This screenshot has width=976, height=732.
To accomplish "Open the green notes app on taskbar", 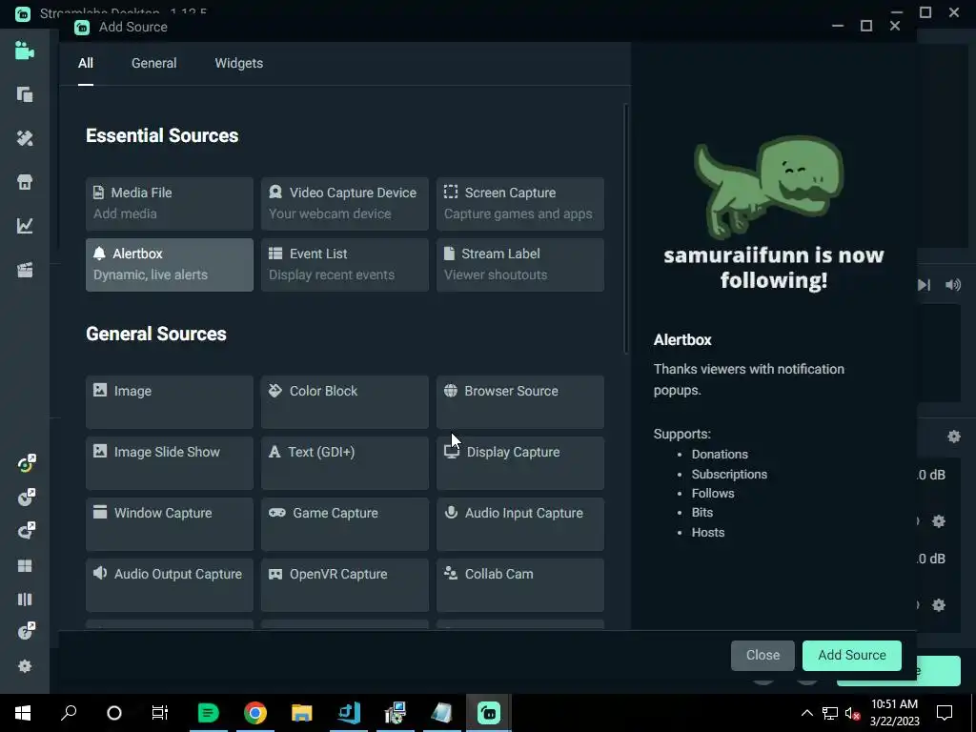I will click(x=208, y=713).
